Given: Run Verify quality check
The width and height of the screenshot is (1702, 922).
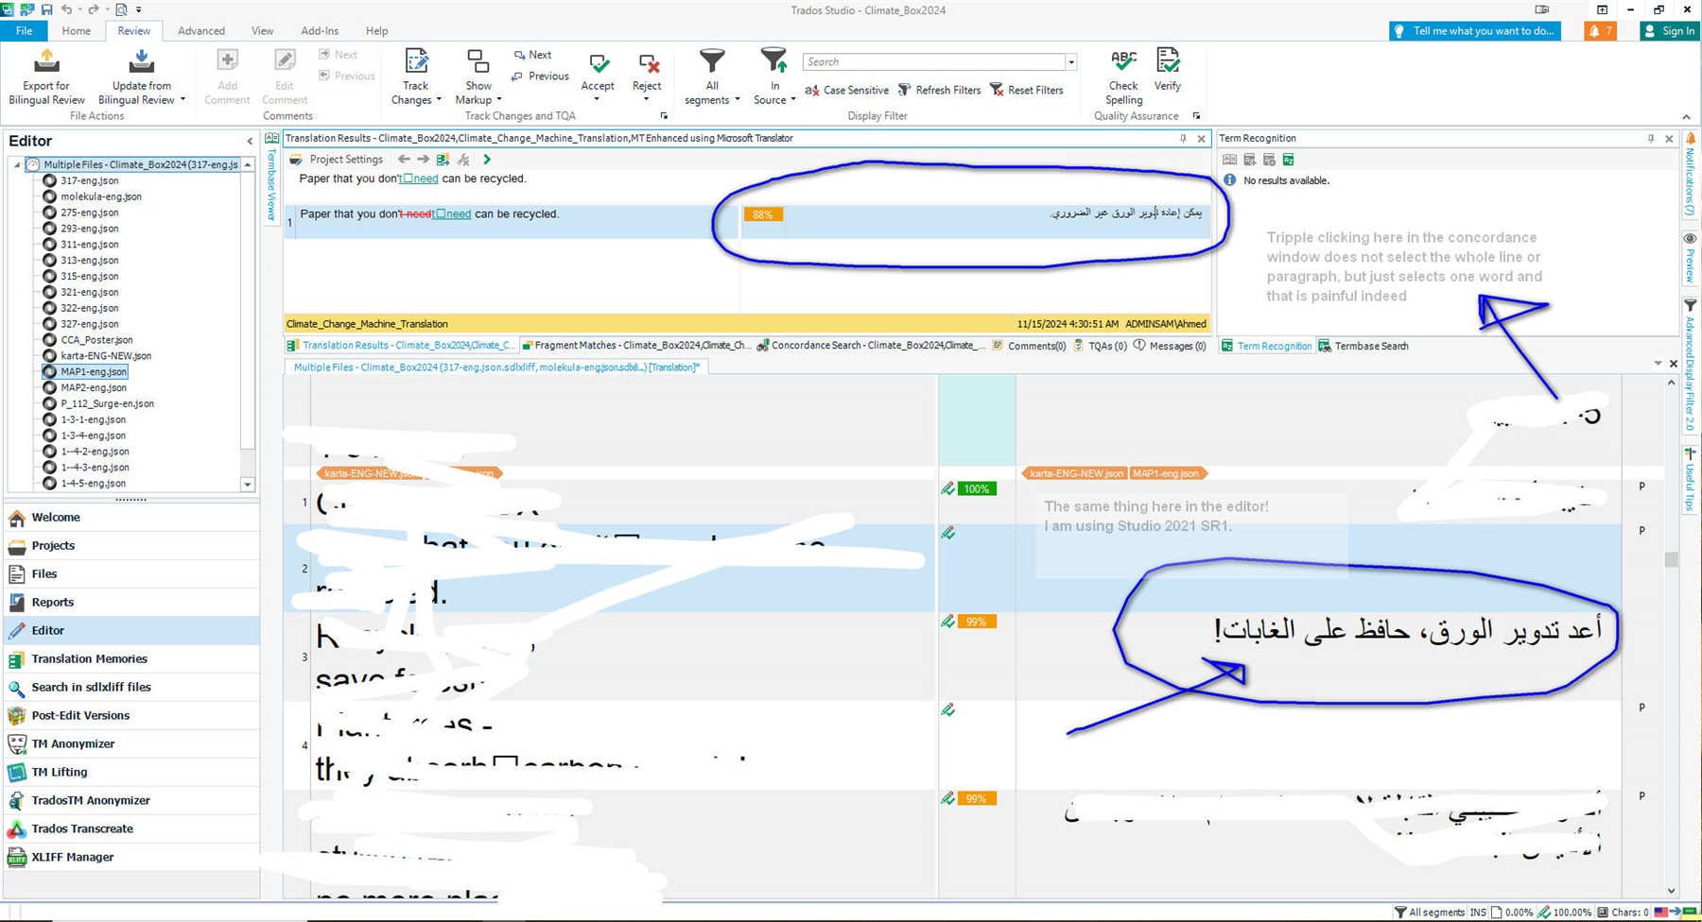Looking at the screenshot, I should coord(1168,71).
